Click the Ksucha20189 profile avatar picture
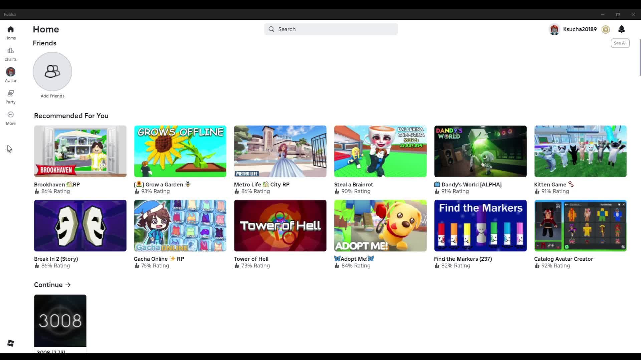The width and height of the screenshot is (641, 360). (555, 29)
